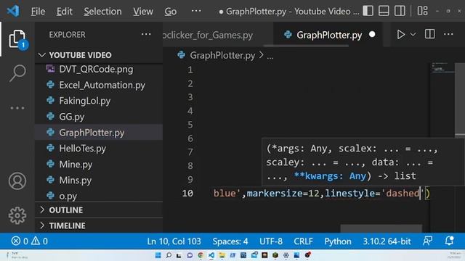Open Customize Layout icon
The image size is (465, 261).
(423, 12)
